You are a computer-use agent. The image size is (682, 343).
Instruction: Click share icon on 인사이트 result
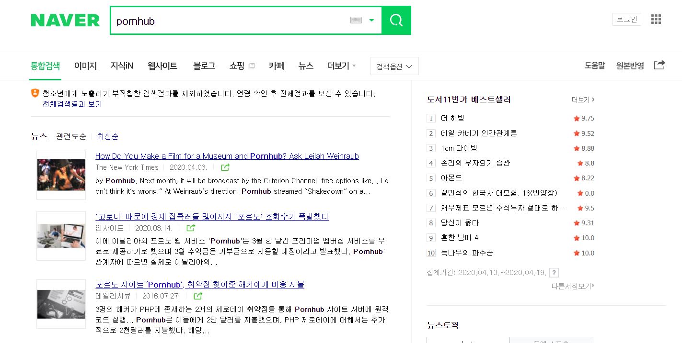190,228
